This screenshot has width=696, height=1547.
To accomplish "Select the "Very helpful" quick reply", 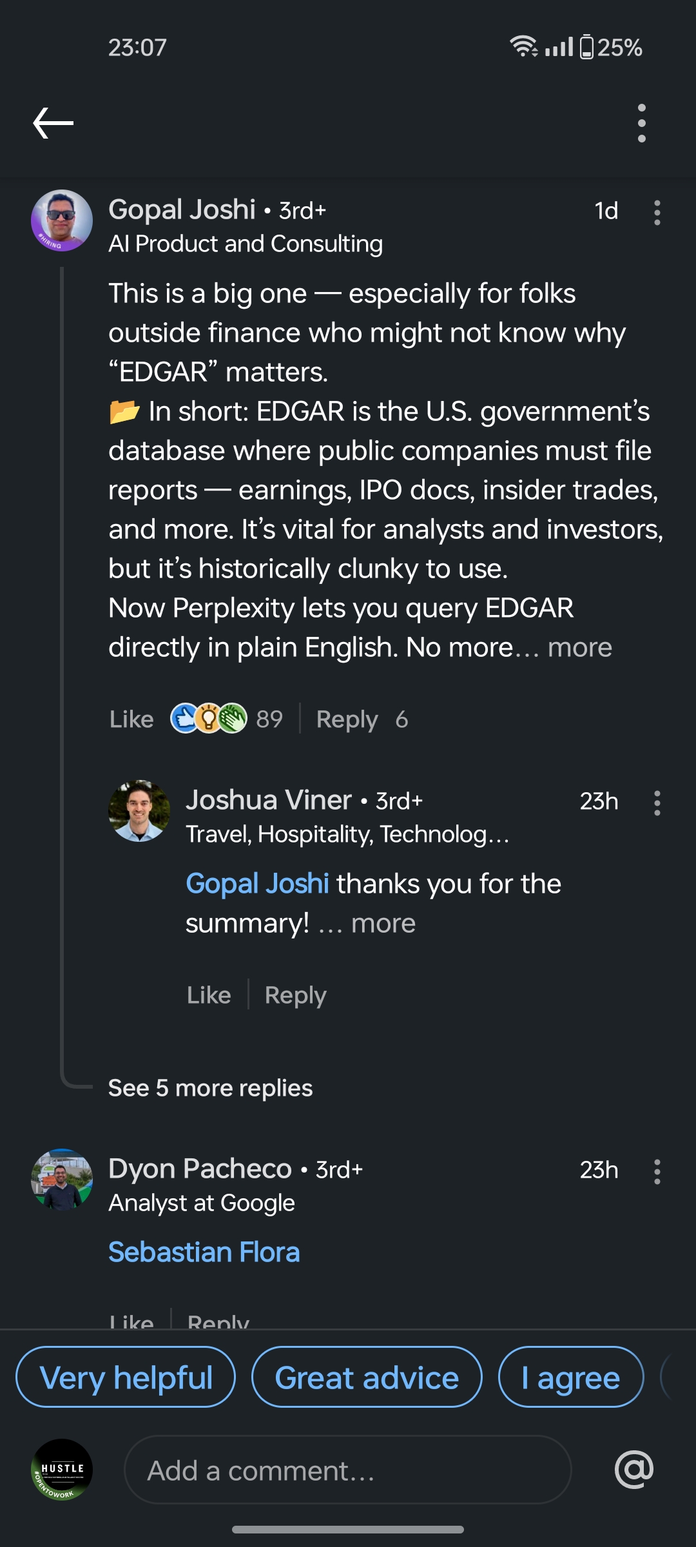I will click(x=126, y=1377).
